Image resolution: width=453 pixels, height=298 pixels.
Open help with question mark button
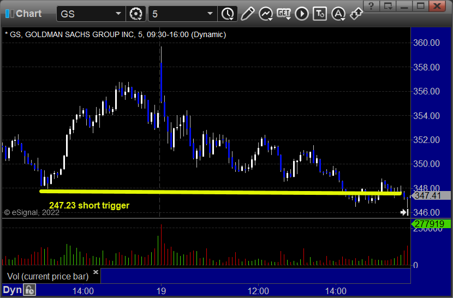[x=372, y=6]
